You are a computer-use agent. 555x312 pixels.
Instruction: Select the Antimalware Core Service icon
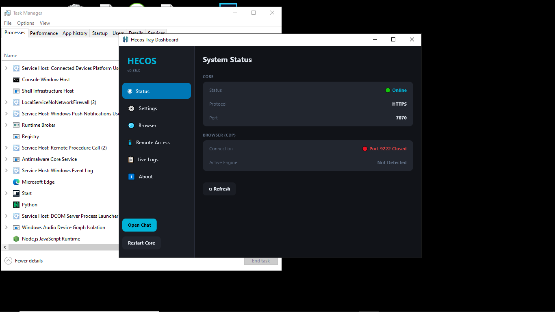(x=16, y=159)
